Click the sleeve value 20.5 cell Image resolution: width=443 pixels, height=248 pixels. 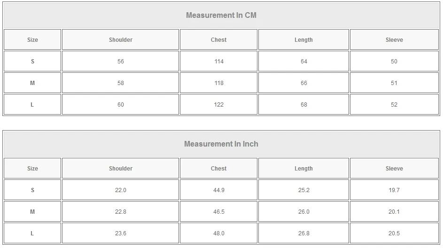point(394,233)
